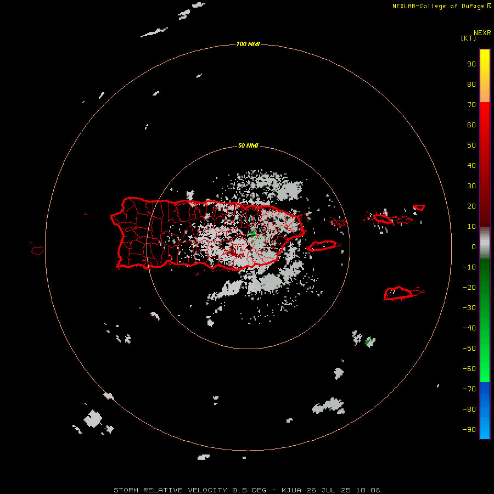Click the 90 value on velocity scale
This screenshot has height=494, width=494.
click(x=471, y=64)
